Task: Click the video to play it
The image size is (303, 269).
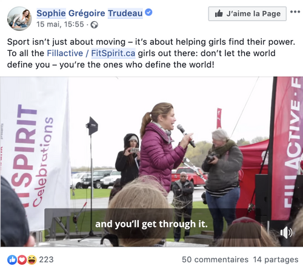Action: [151, 161]
